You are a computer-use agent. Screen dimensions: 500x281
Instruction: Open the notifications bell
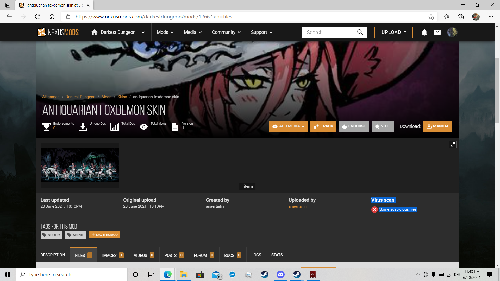point(424,32)
